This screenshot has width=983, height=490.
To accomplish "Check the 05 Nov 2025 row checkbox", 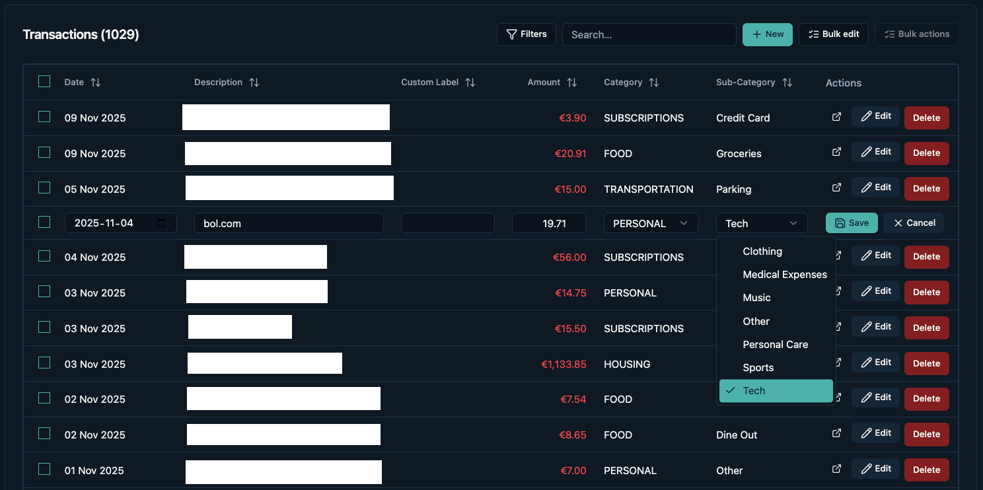I will click(x=44, y=188).
